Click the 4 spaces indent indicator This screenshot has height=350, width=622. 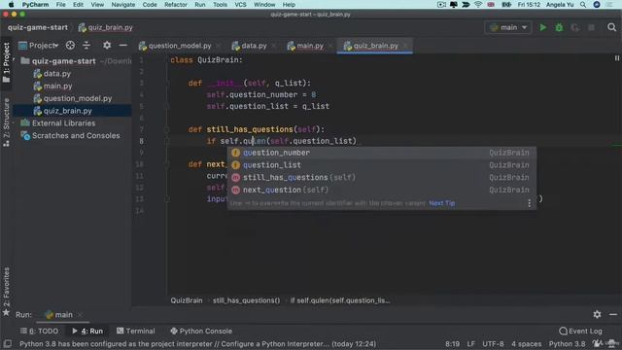tap(526, 343)
